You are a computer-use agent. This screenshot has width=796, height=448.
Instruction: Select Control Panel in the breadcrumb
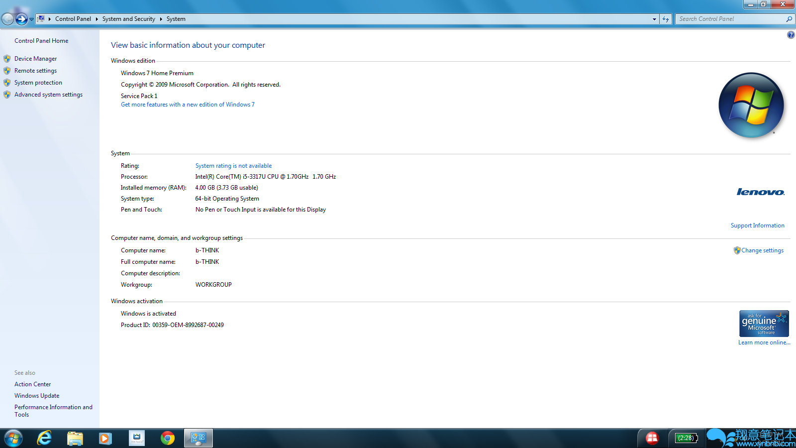(73, 19)
